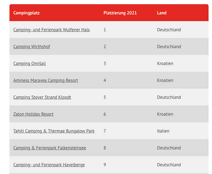Open Zaton Holiday Resort link
The width and height of the screenshot is (212, 174).
33,114
